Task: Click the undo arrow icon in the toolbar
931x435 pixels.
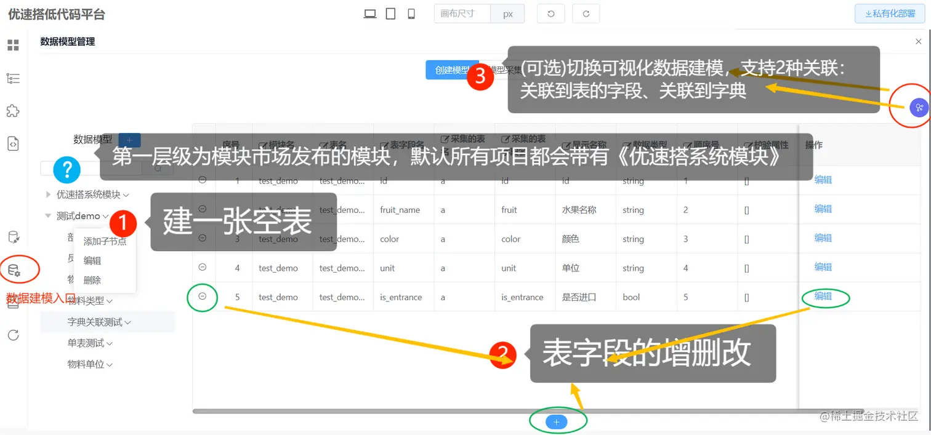Action: tap(550, 13)
